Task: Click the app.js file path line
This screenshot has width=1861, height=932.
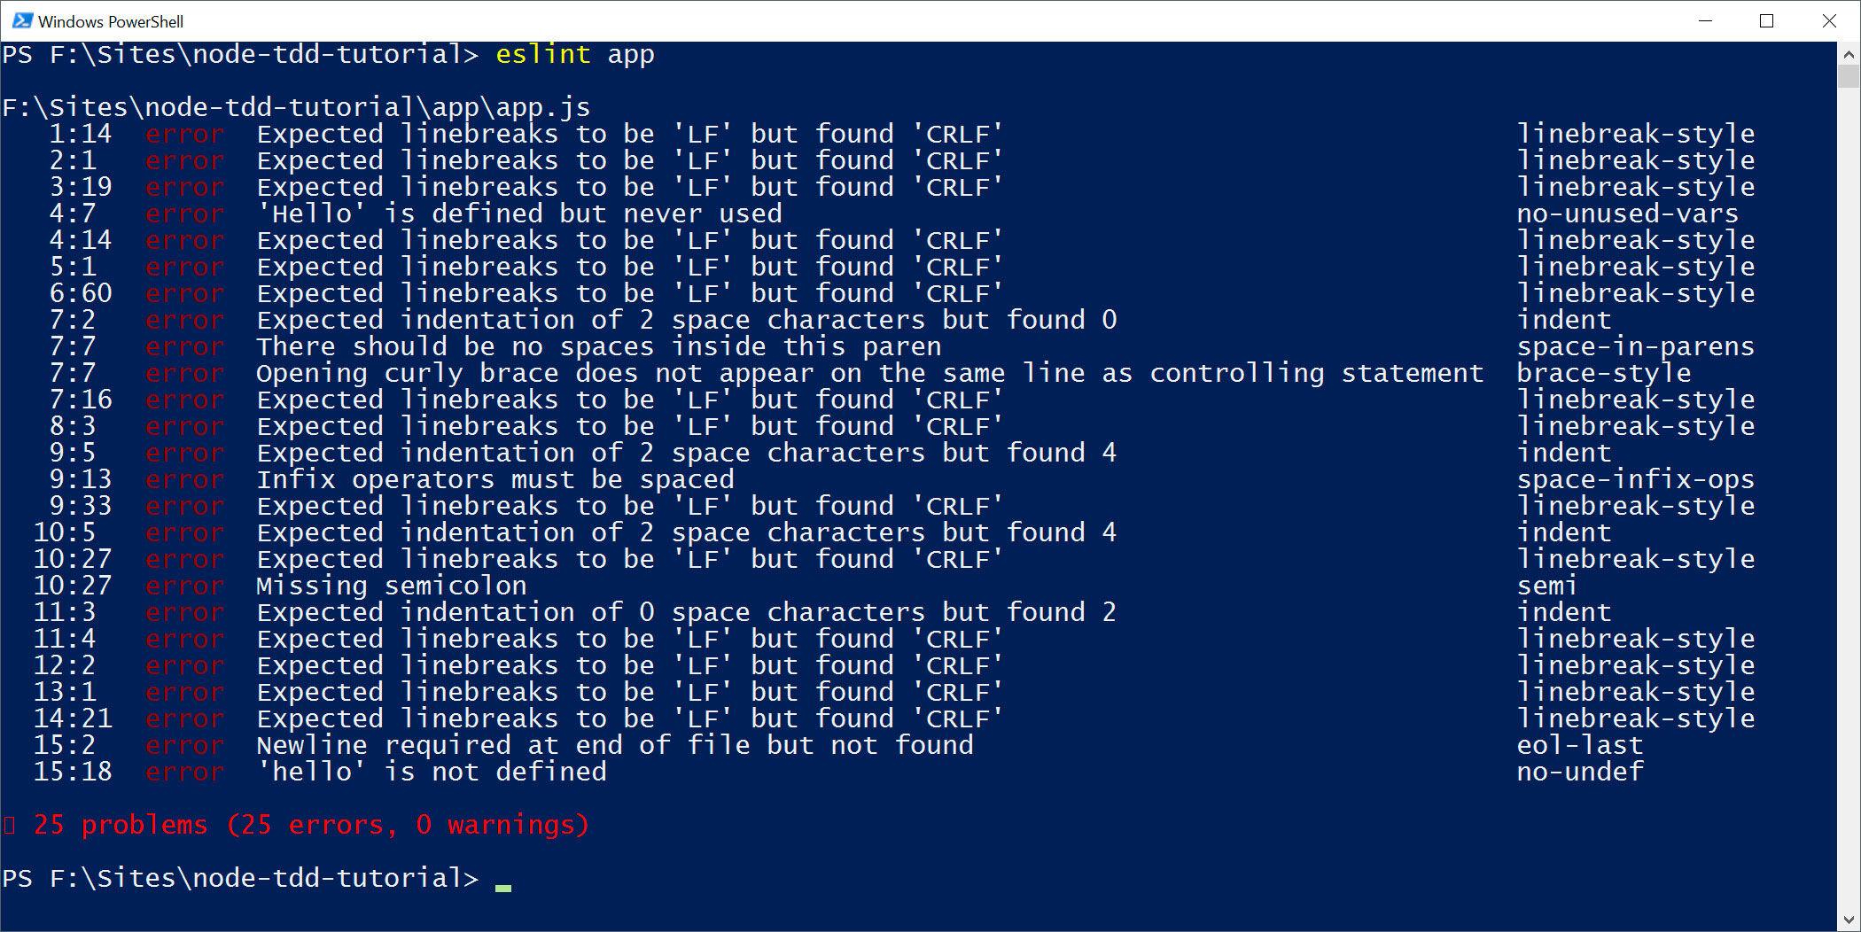Action: pos(296,108)
